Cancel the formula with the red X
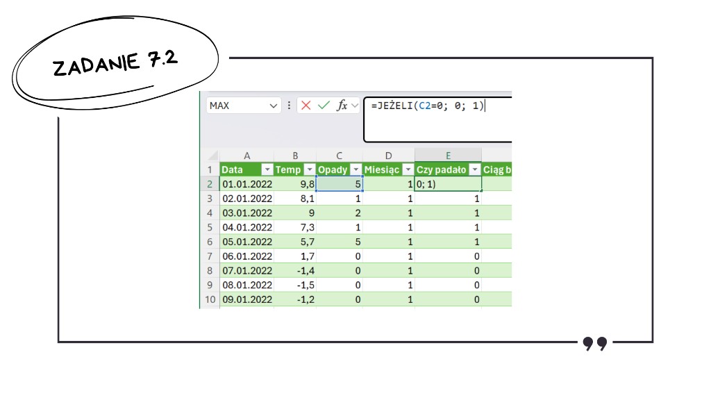The height and width of the screenshot is (400, 711). (x=306, y=106)
